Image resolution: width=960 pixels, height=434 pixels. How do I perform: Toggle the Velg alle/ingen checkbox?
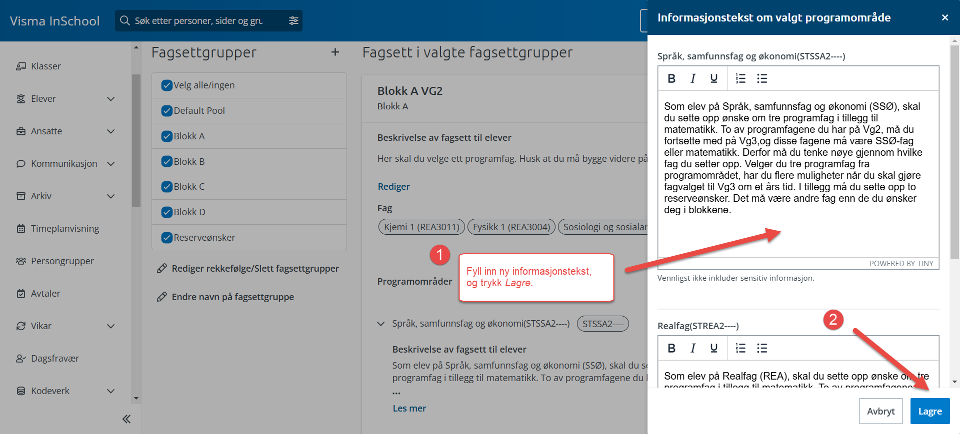click(x=167, y=85)
